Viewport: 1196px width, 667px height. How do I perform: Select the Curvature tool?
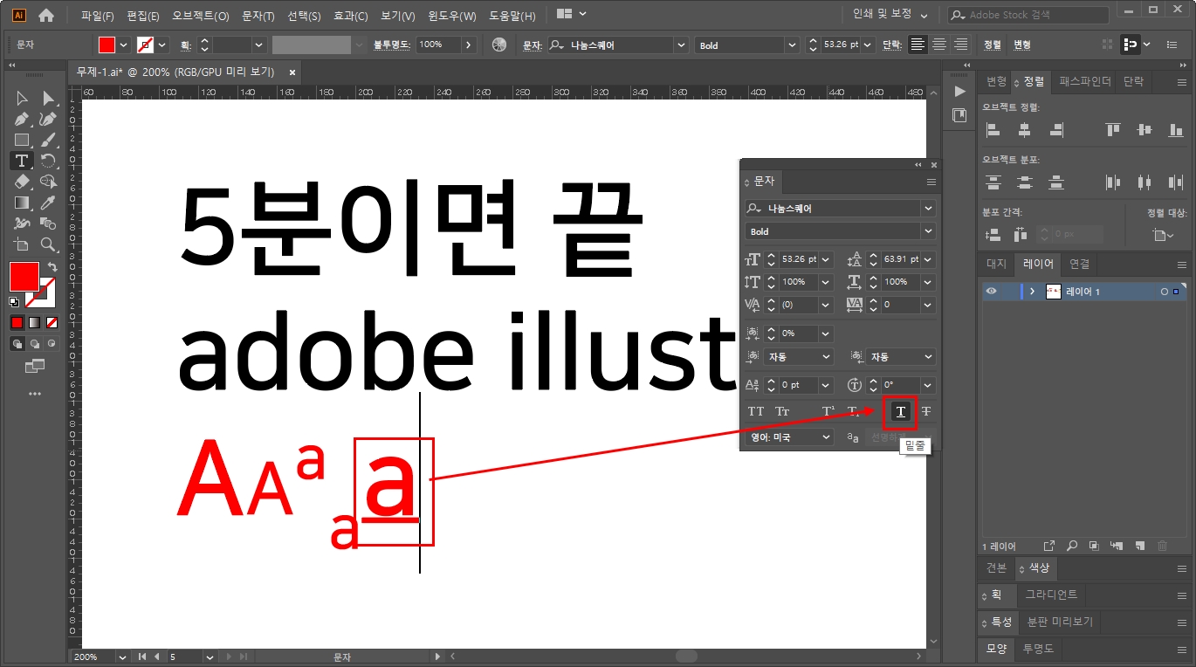point(48,120)
